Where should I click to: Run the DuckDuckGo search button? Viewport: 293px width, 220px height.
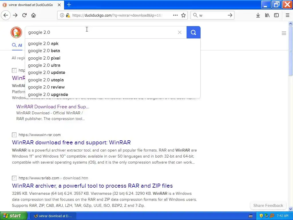[x=193, y=32]
